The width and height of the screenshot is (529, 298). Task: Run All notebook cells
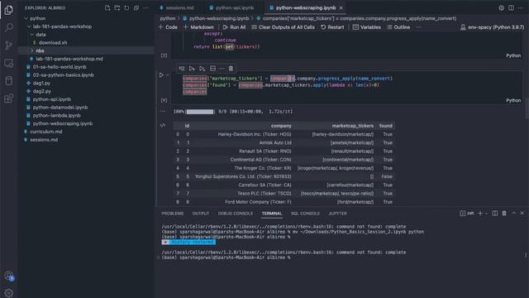point(234,27)
